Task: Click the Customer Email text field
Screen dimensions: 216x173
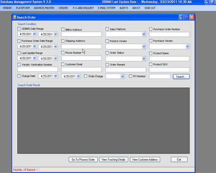Action: (81, 70)
